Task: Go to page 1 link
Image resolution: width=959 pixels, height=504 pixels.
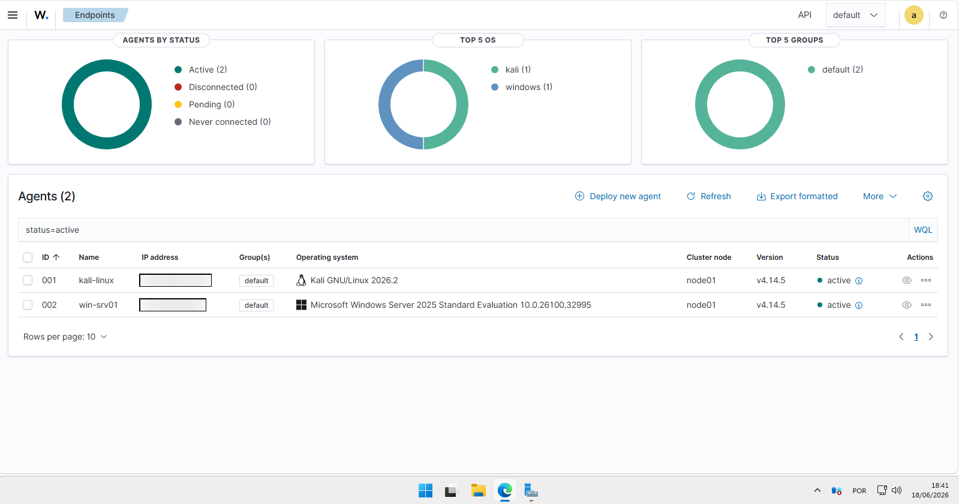Action: pos(916,337)
